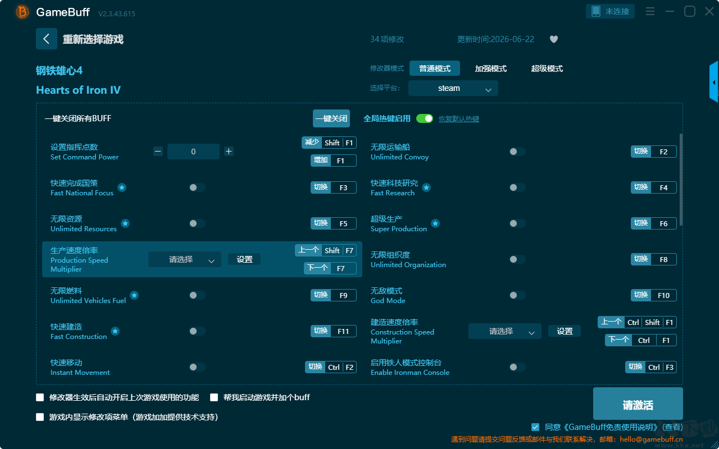
Task: Toggle Unlimited Vehicles Fuel switch
Action: tap(197, 295)
